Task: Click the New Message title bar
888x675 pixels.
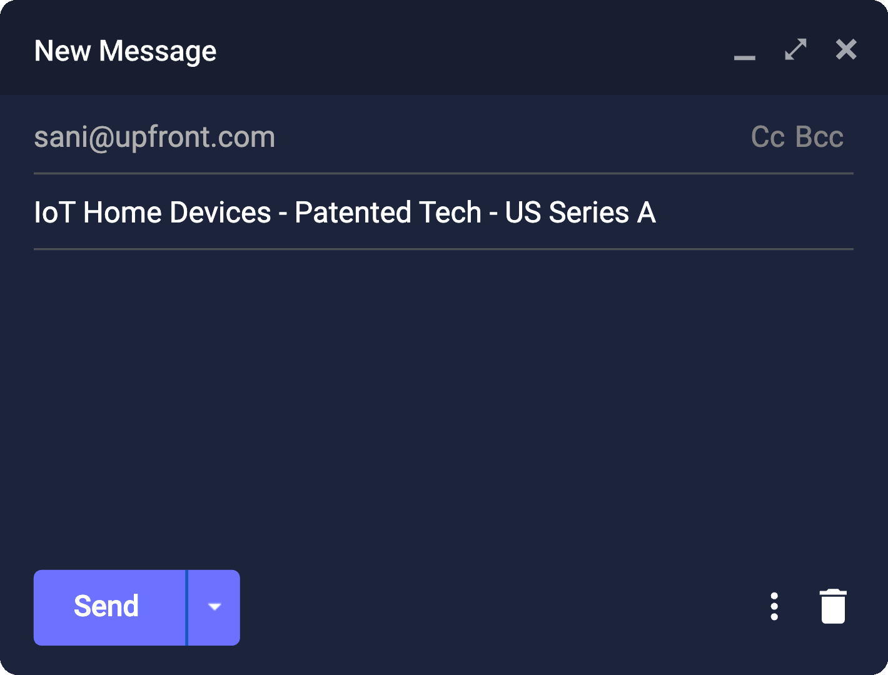Action: (x=375, y=50)
